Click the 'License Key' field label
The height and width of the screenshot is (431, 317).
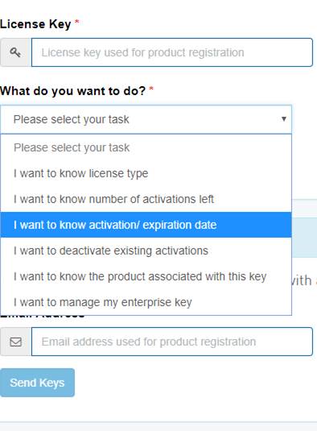[x=35, y=24]
